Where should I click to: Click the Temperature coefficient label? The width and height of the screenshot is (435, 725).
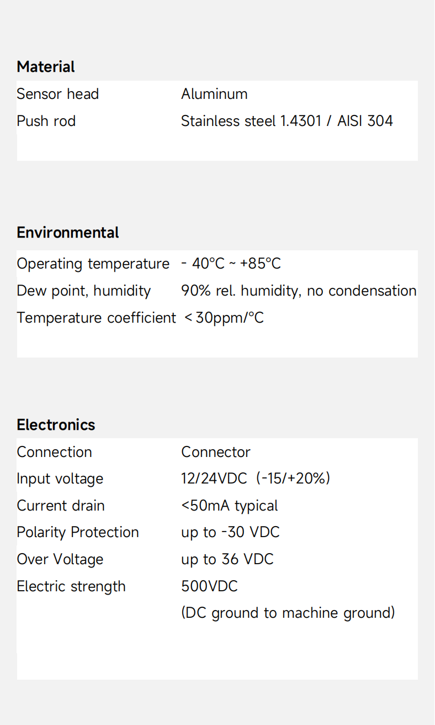click(96, 318)
